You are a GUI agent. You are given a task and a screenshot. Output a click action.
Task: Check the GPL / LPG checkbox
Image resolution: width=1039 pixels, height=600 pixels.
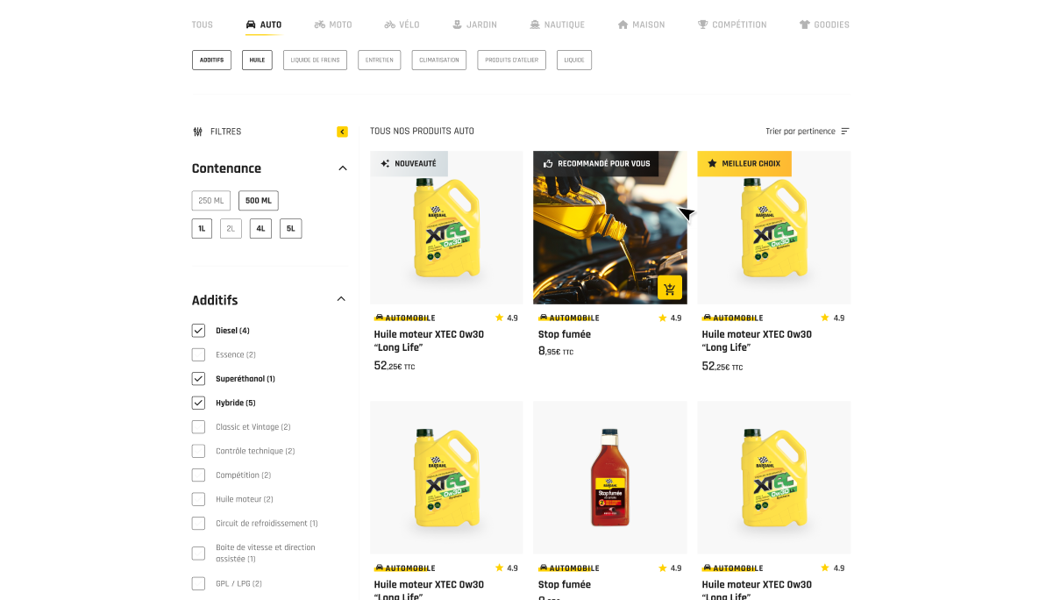(x=198, y=583)
